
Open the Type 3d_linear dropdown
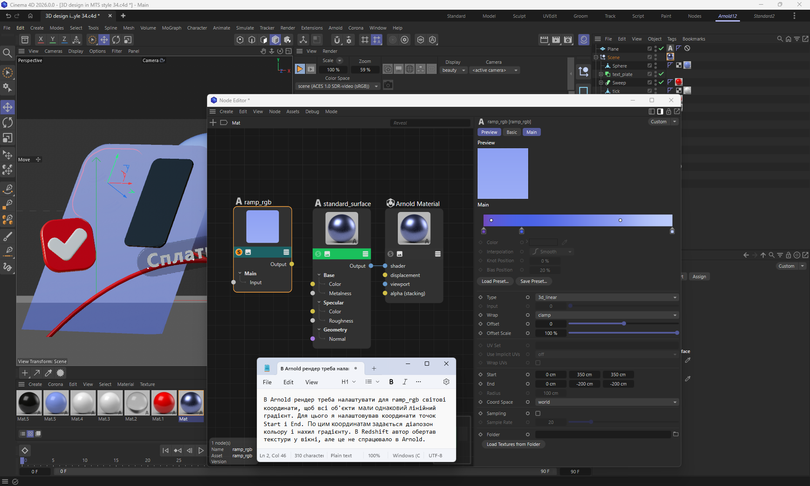607,297
